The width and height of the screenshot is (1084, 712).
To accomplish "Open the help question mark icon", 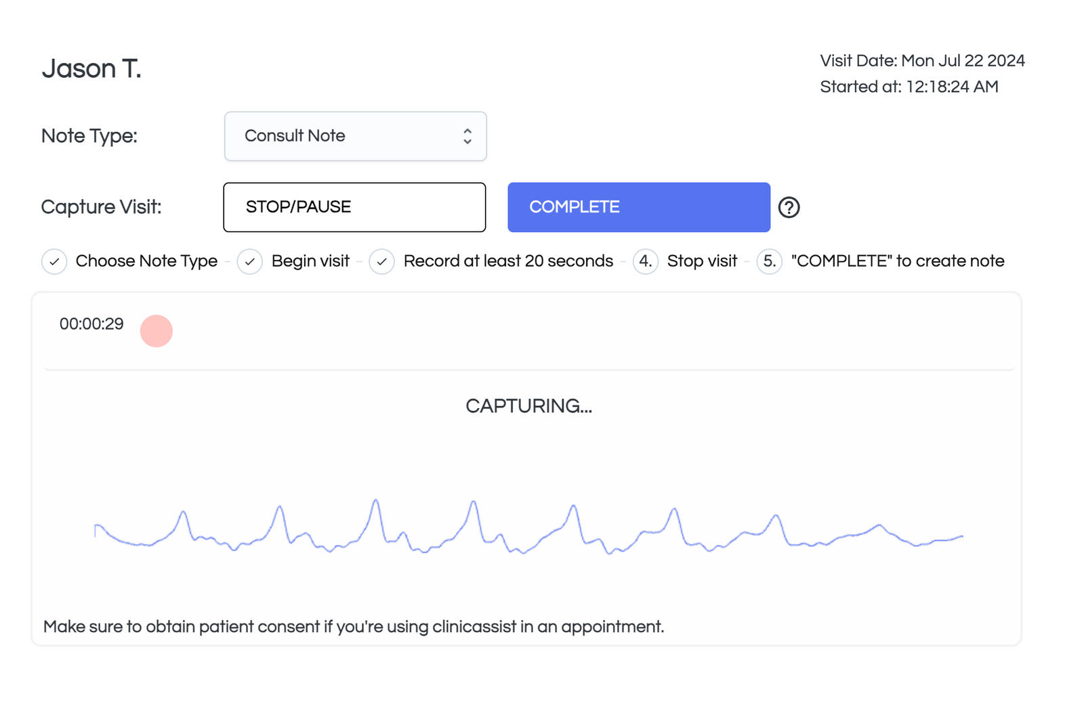I will [x=790, y=207].
